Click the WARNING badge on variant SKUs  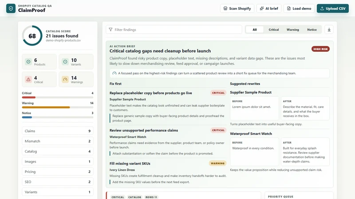pyautogui.click(x=217, y=163)
